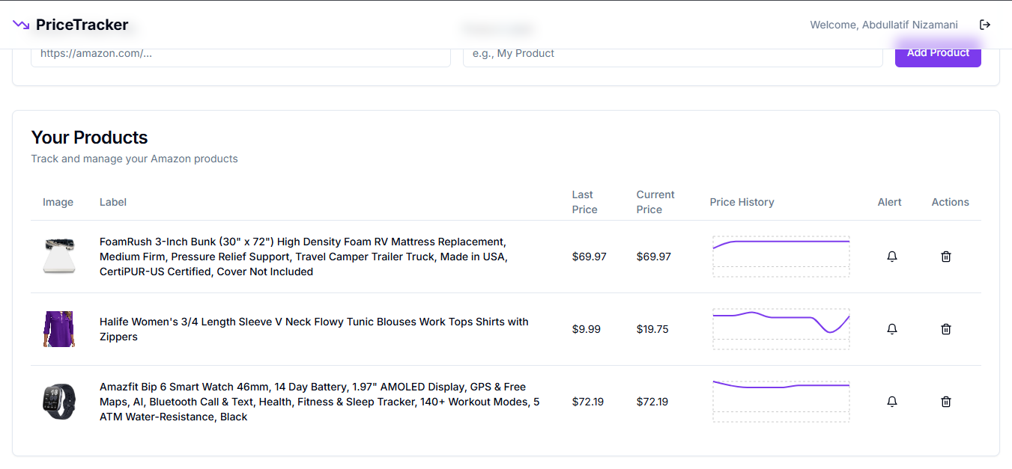Click the Amazon URL input field
This screenshot has width=1012, height=469.
coord(240,53)
